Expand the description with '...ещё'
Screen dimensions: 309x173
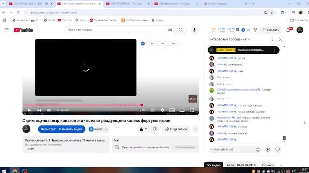tap(29, 148)
